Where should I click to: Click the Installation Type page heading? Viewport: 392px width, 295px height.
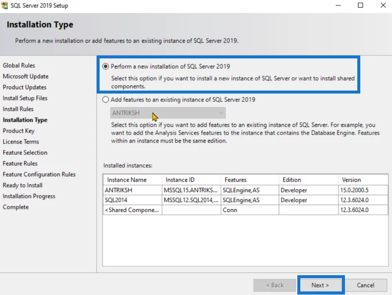40,24
